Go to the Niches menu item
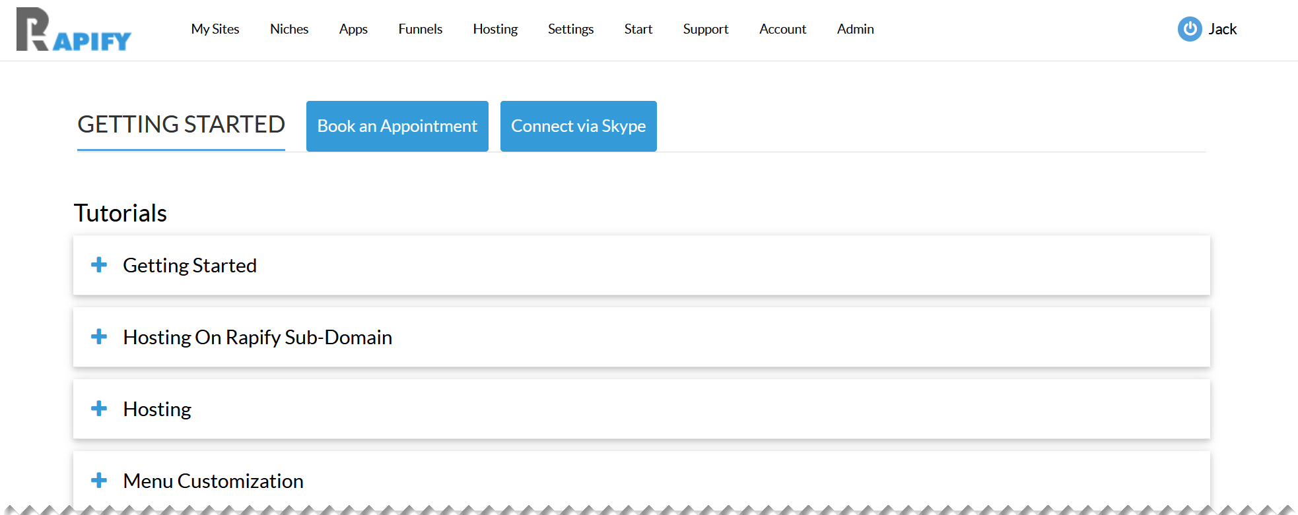The height and width of the screenshot is (515, 1298). [x=289, y=29]
